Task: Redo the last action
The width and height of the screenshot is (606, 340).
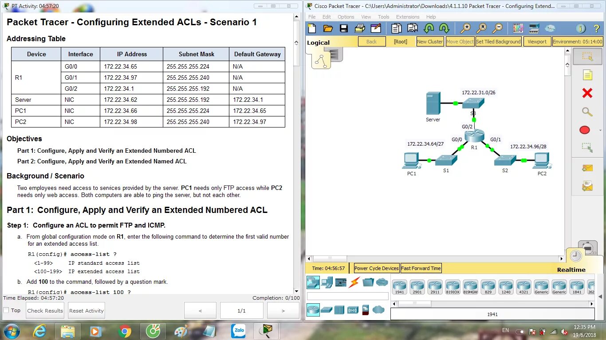Action: (444, 29)
